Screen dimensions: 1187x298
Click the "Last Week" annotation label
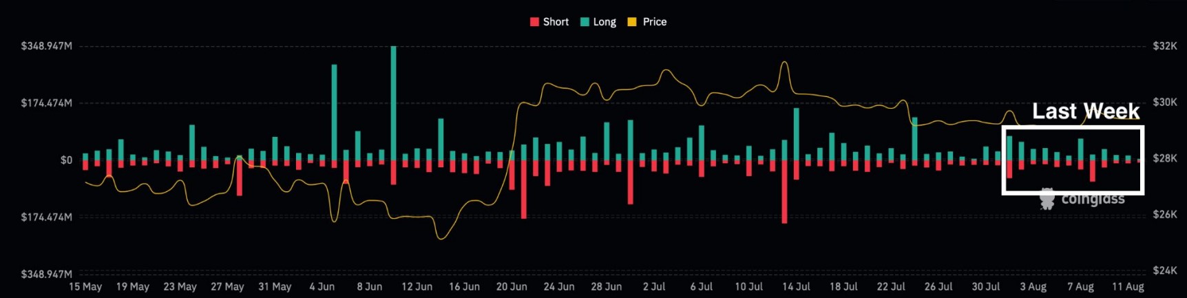1085,111
